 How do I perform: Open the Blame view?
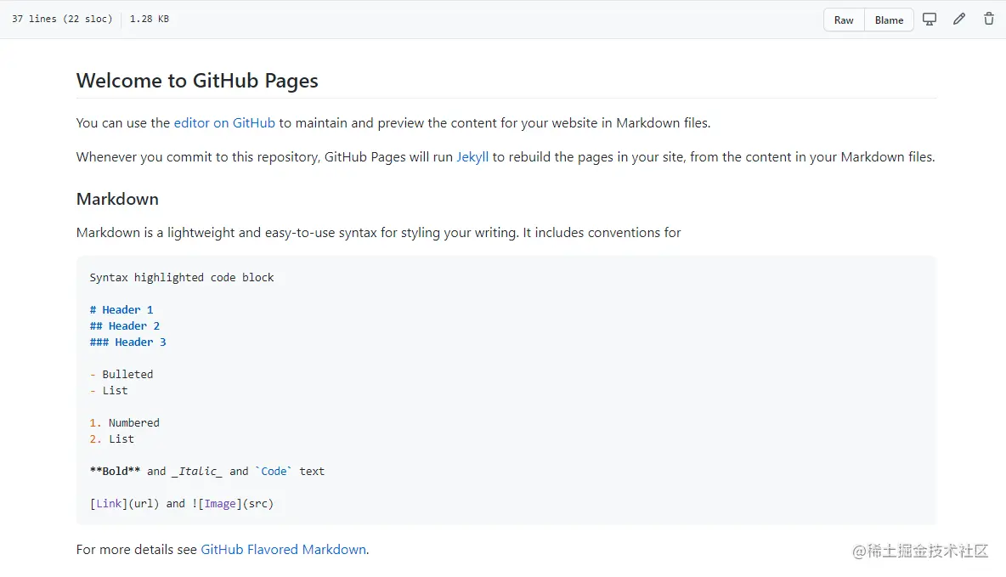coord(889,20)
